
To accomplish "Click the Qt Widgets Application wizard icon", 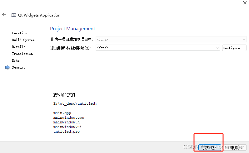I will [14, 15].
